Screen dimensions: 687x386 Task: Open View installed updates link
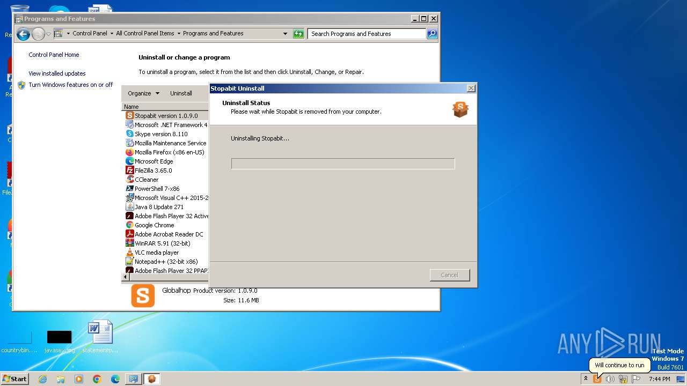[x=57, y=73]
